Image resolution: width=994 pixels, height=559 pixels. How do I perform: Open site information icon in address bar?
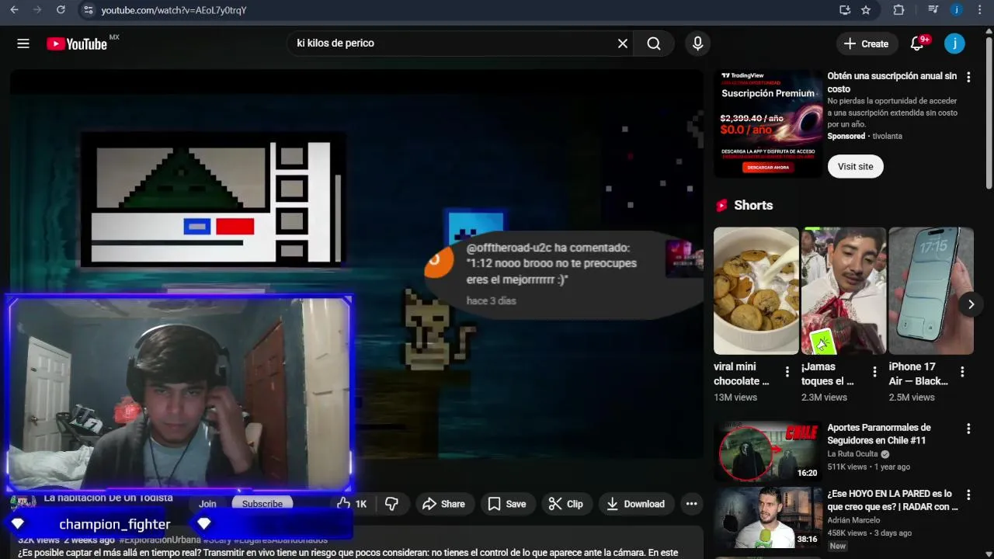click(x=88, y=10)
